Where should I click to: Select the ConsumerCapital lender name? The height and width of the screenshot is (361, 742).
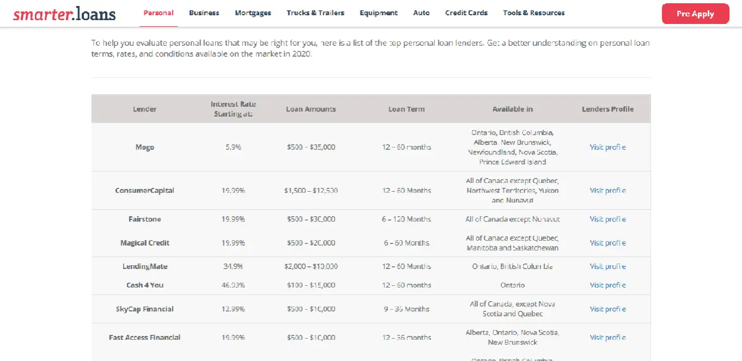click(145, 191)
